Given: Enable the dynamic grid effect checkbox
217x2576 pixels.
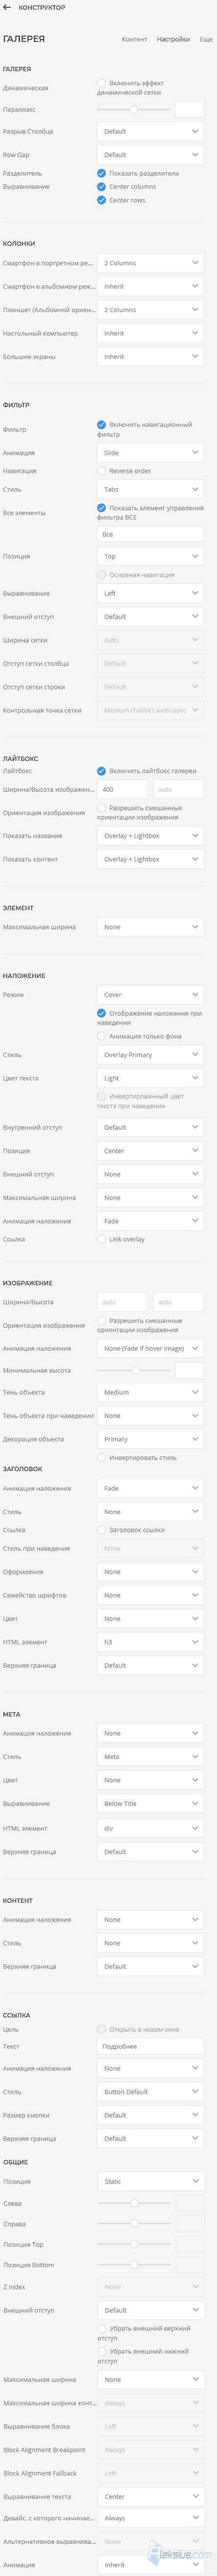Looking at the screenshot, I should [102, 83].
